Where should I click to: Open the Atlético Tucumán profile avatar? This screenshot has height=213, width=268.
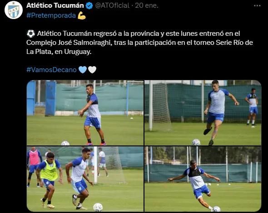(x=14, y=10)
